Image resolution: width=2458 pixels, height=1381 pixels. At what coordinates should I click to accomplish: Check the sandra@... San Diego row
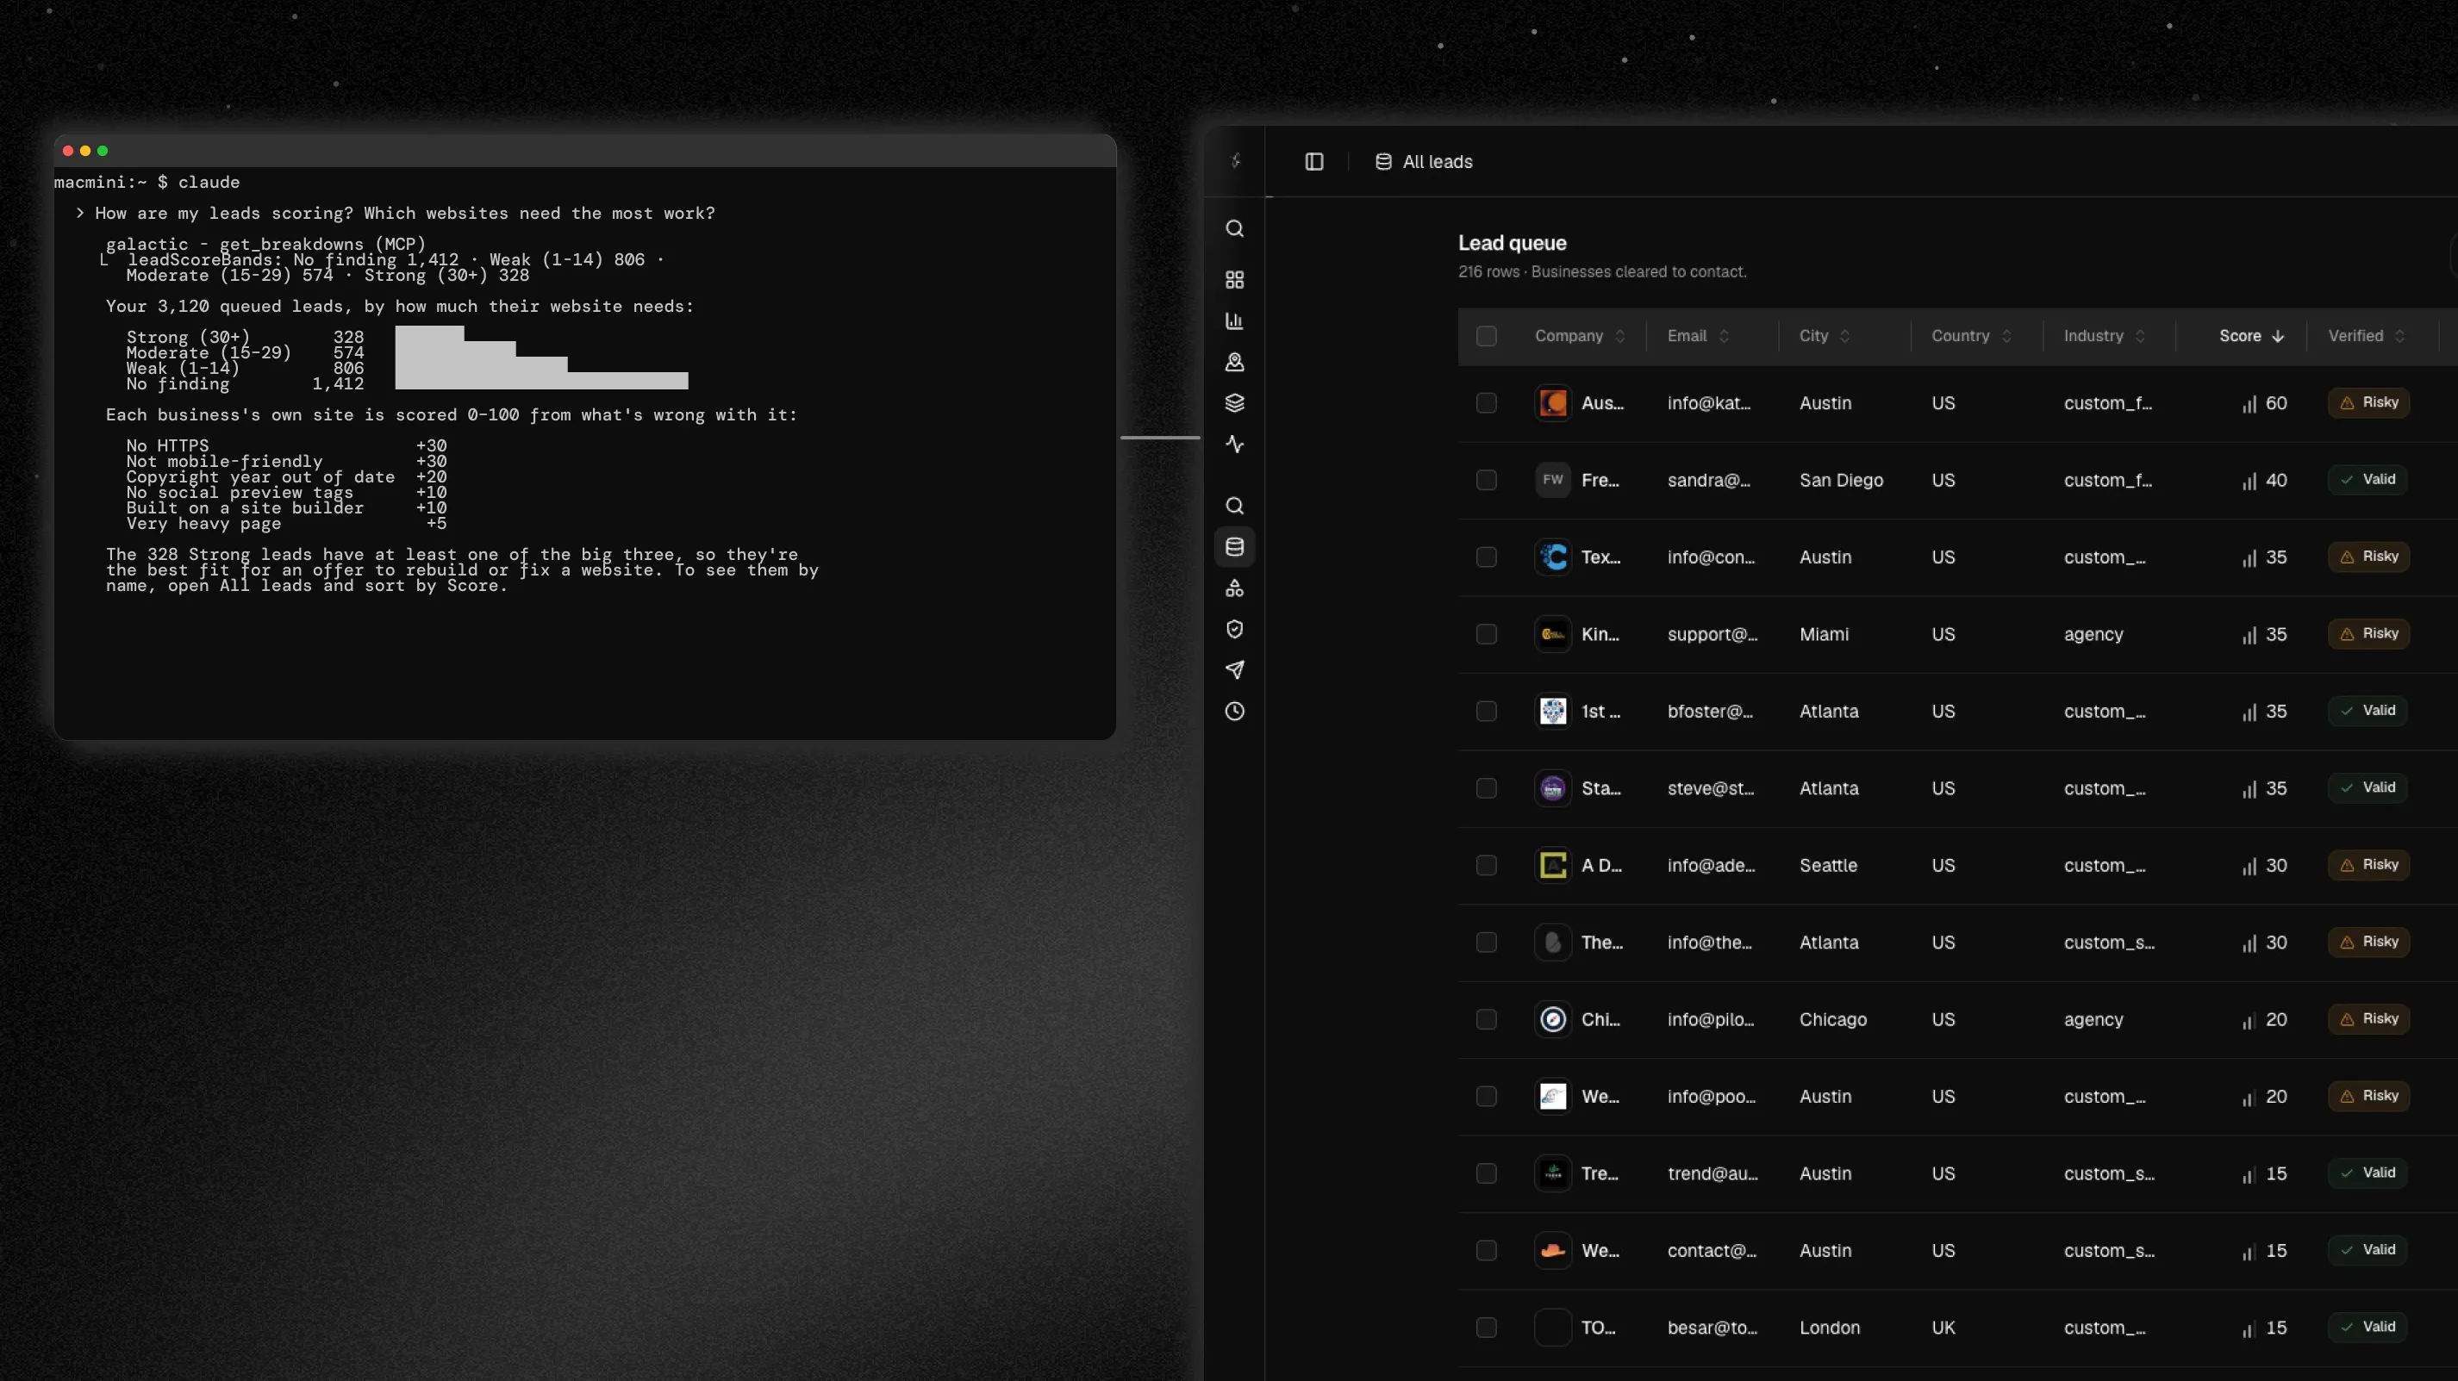[x=1486, y=480]
